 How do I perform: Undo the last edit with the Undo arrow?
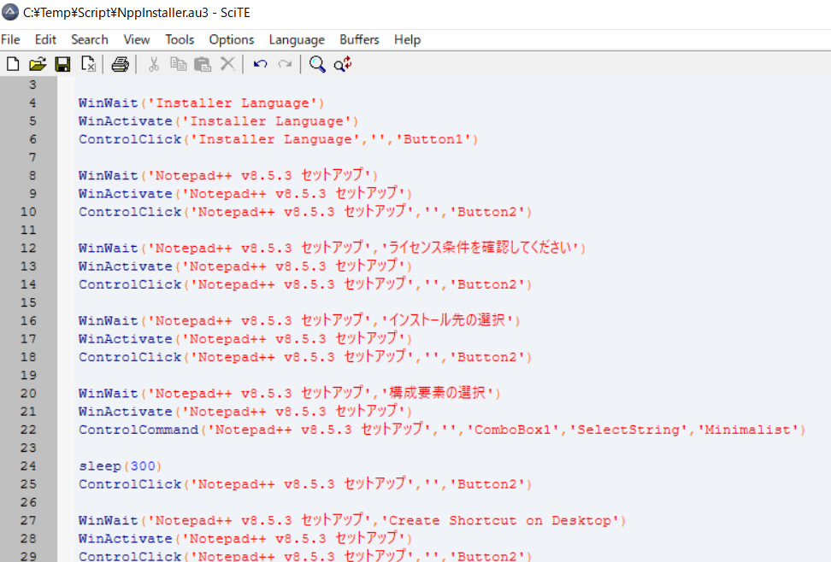[261, 64]
